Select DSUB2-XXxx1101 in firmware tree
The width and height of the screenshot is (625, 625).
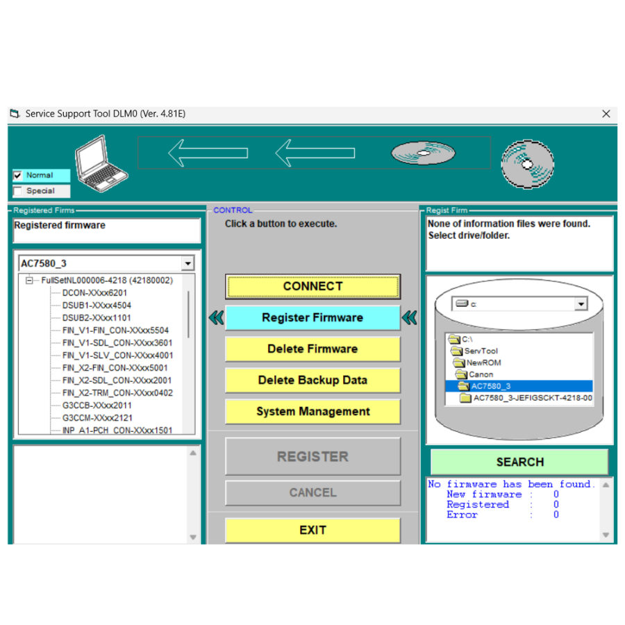[97, 318]
